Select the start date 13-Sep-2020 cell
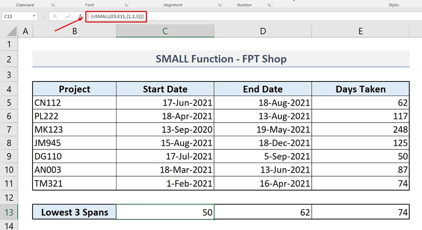The image size is (422, 230). (165, 130)
